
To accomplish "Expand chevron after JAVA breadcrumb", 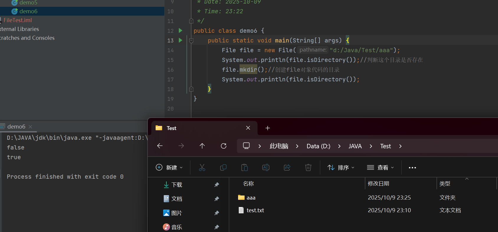I will (371, 146).
